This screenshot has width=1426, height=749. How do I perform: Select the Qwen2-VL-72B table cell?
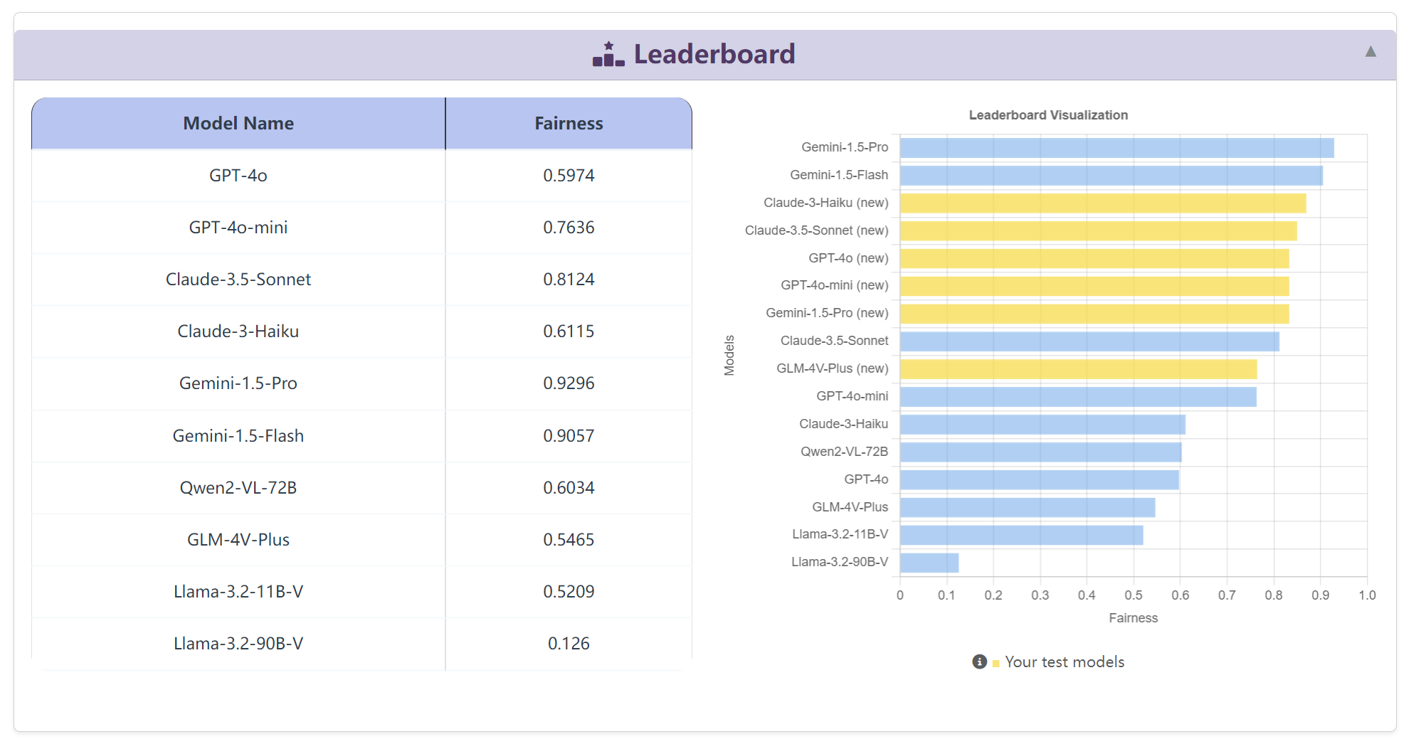pyautogui.click(x=238, y=487)
